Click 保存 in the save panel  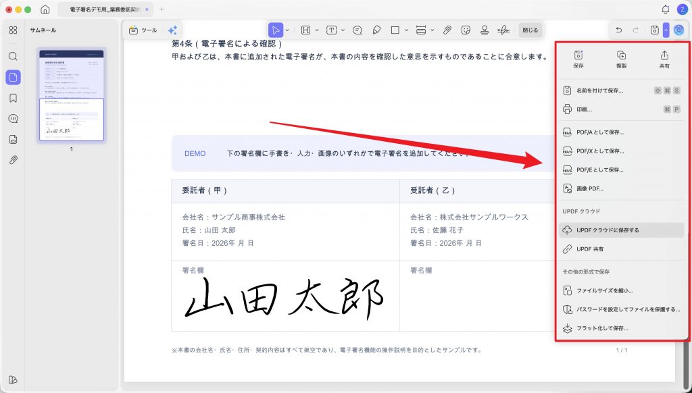click(x=578, y=59)
